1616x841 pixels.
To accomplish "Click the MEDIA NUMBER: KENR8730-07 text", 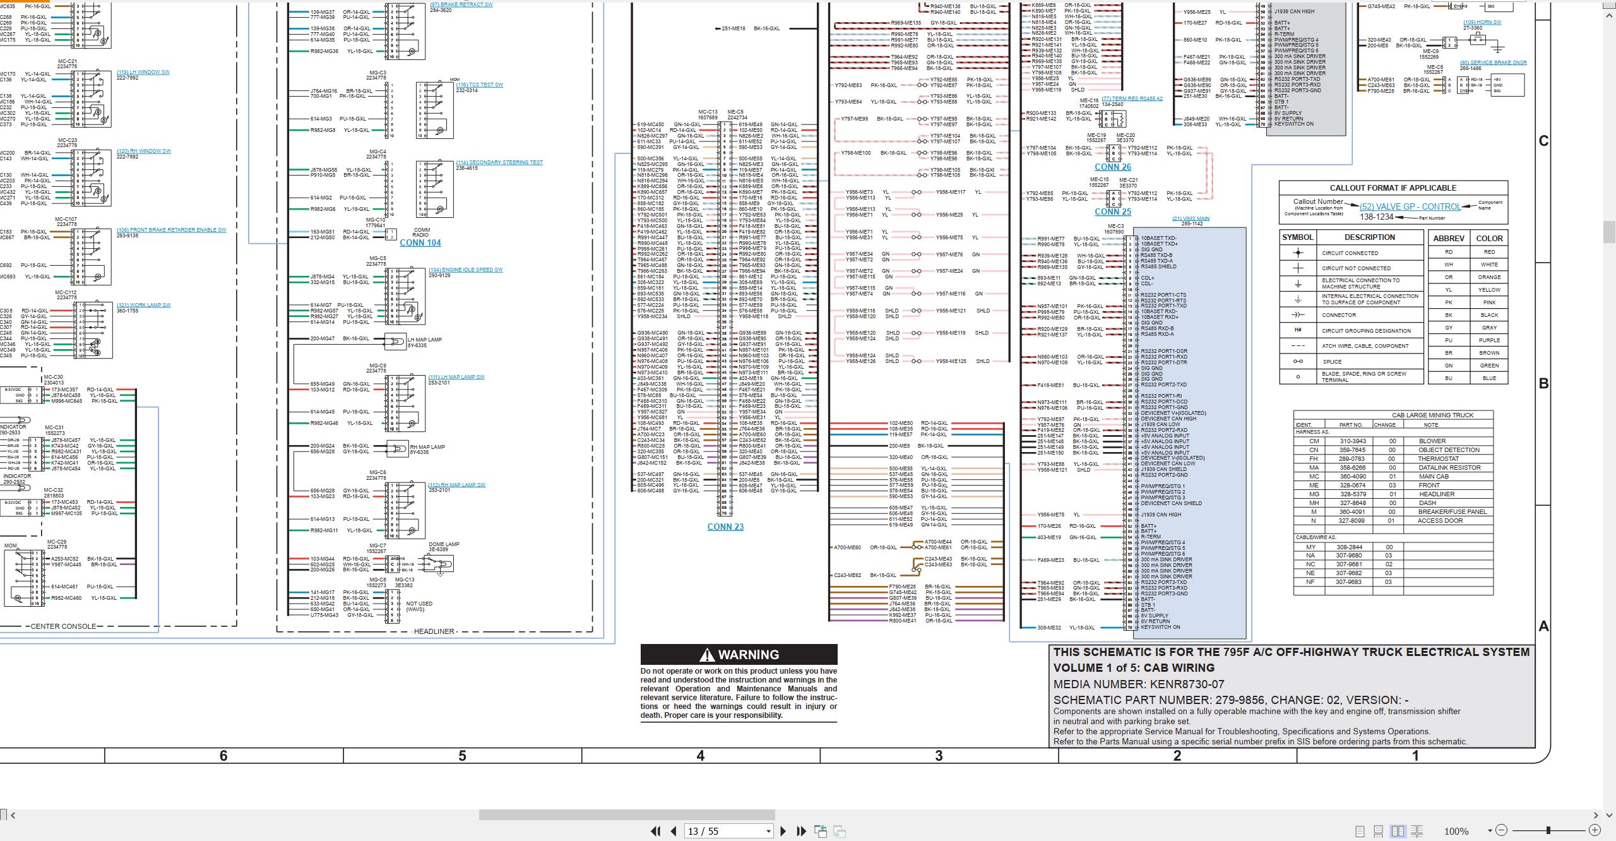I will point(1139,684).
